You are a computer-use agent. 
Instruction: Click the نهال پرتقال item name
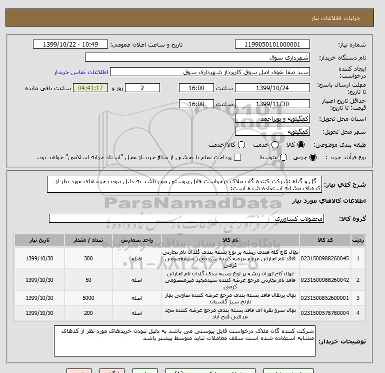coord(230,298)
